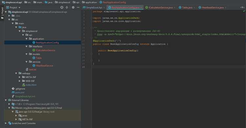Toggle the vertical Project tool window button

coord(2,13)
